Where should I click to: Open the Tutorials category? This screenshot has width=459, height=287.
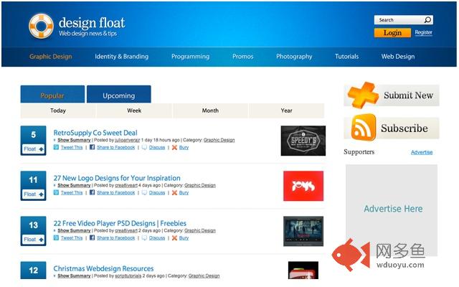(x=346, y=57)
